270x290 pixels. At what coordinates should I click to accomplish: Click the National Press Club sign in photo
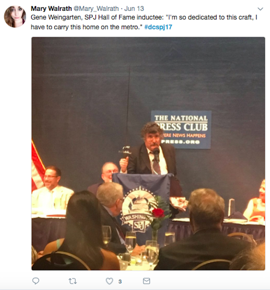tap(181, 129)
